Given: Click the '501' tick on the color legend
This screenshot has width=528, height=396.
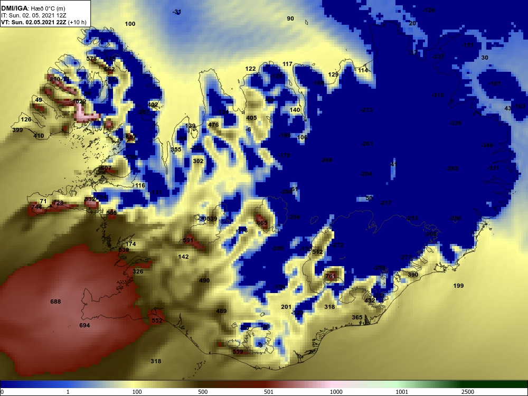Looking at the screenshot, I should click(269, 392).
